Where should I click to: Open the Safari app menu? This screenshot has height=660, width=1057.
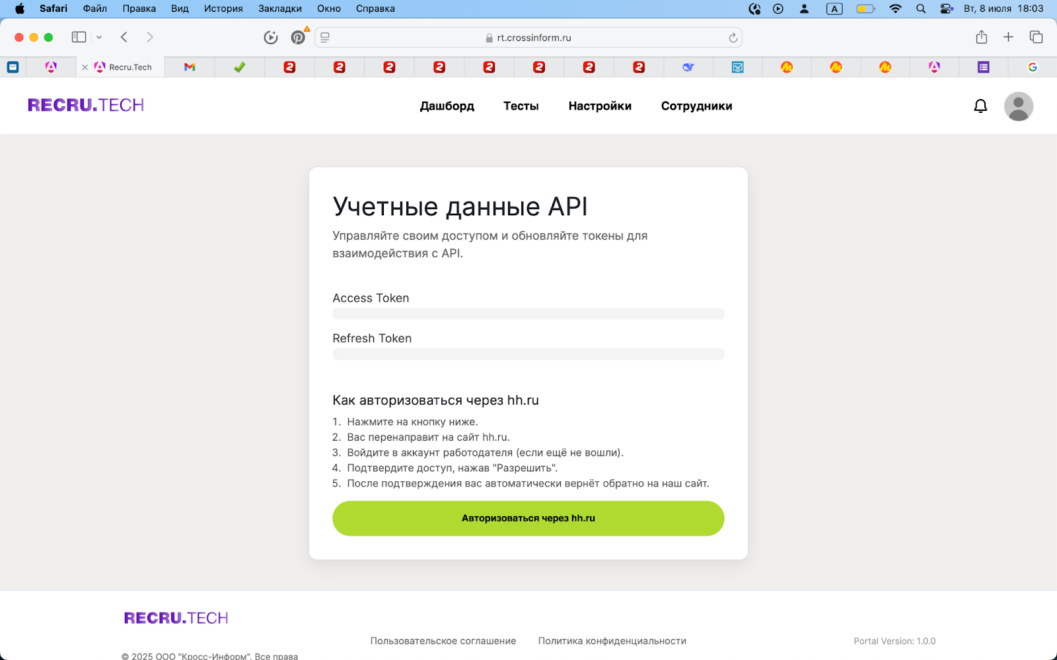54,9
